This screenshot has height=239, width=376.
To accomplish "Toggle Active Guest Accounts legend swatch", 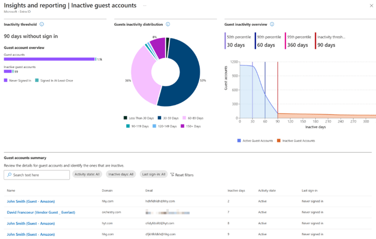I will coord(239,140).
